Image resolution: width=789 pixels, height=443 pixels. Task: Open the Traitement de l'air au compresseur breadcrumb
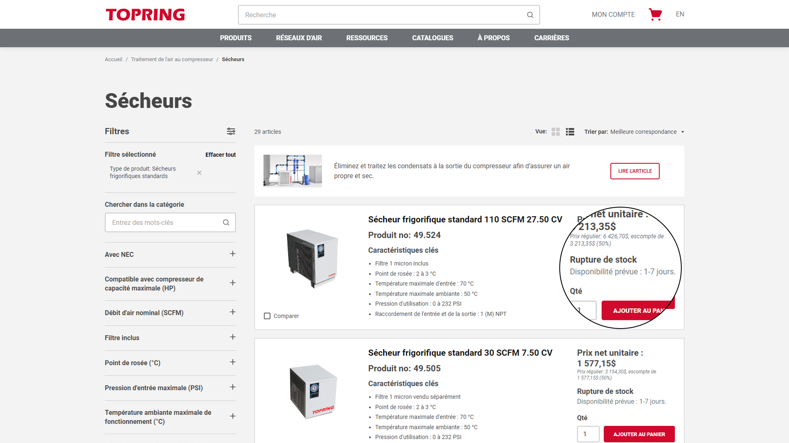click(x=172, y=59)
